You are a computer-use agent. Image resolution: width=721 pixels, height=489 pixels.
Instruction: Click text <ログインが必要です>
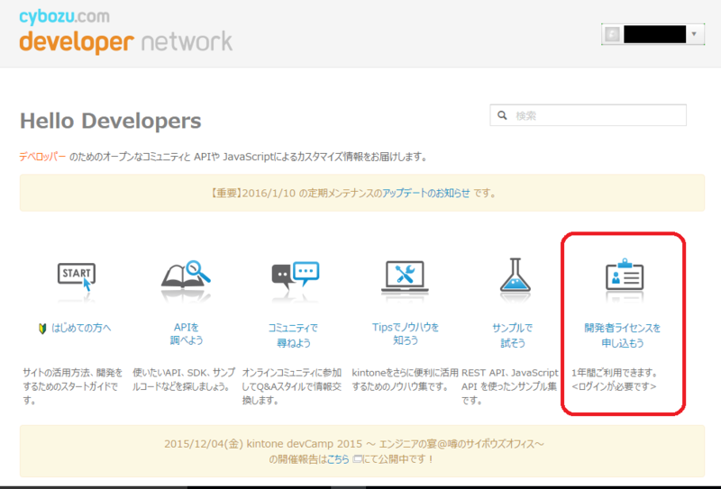tap(614, 386)
